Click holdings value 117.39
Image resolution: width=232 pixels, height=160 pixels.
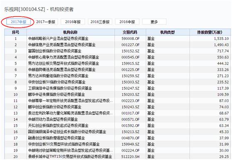223,88
